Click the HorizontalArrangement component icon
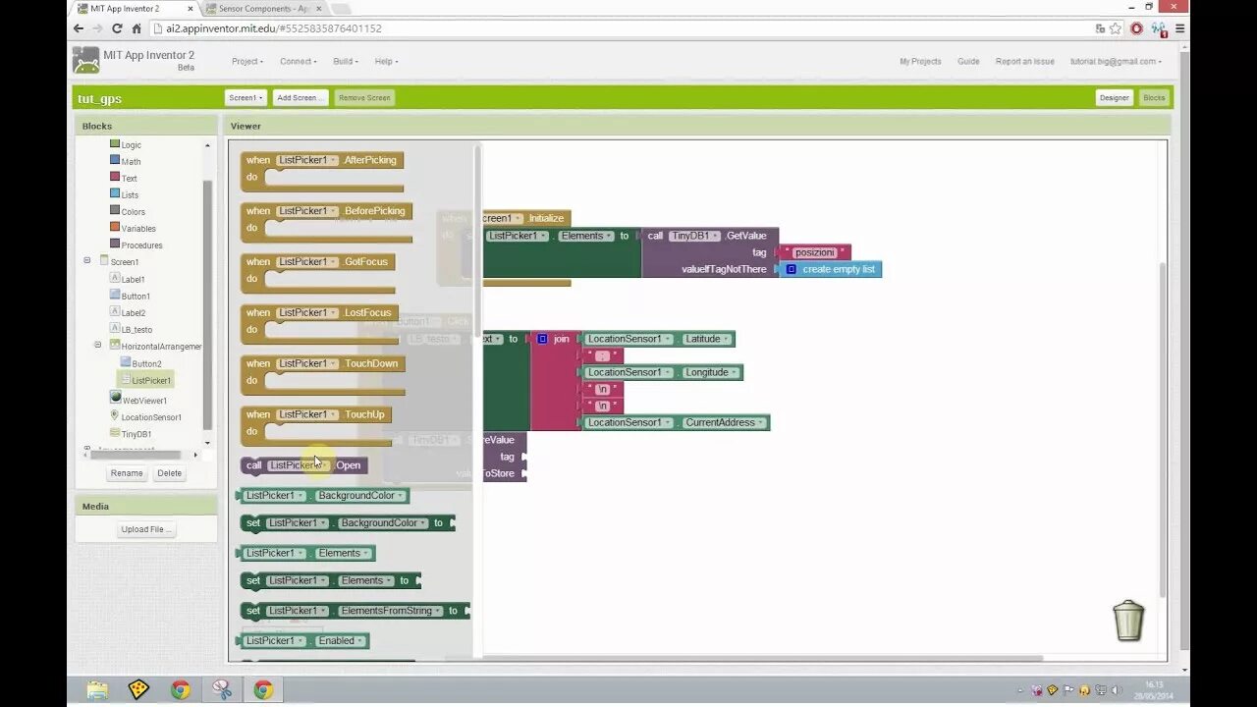This screenshot has width=1257, height=707. [115, 345]
